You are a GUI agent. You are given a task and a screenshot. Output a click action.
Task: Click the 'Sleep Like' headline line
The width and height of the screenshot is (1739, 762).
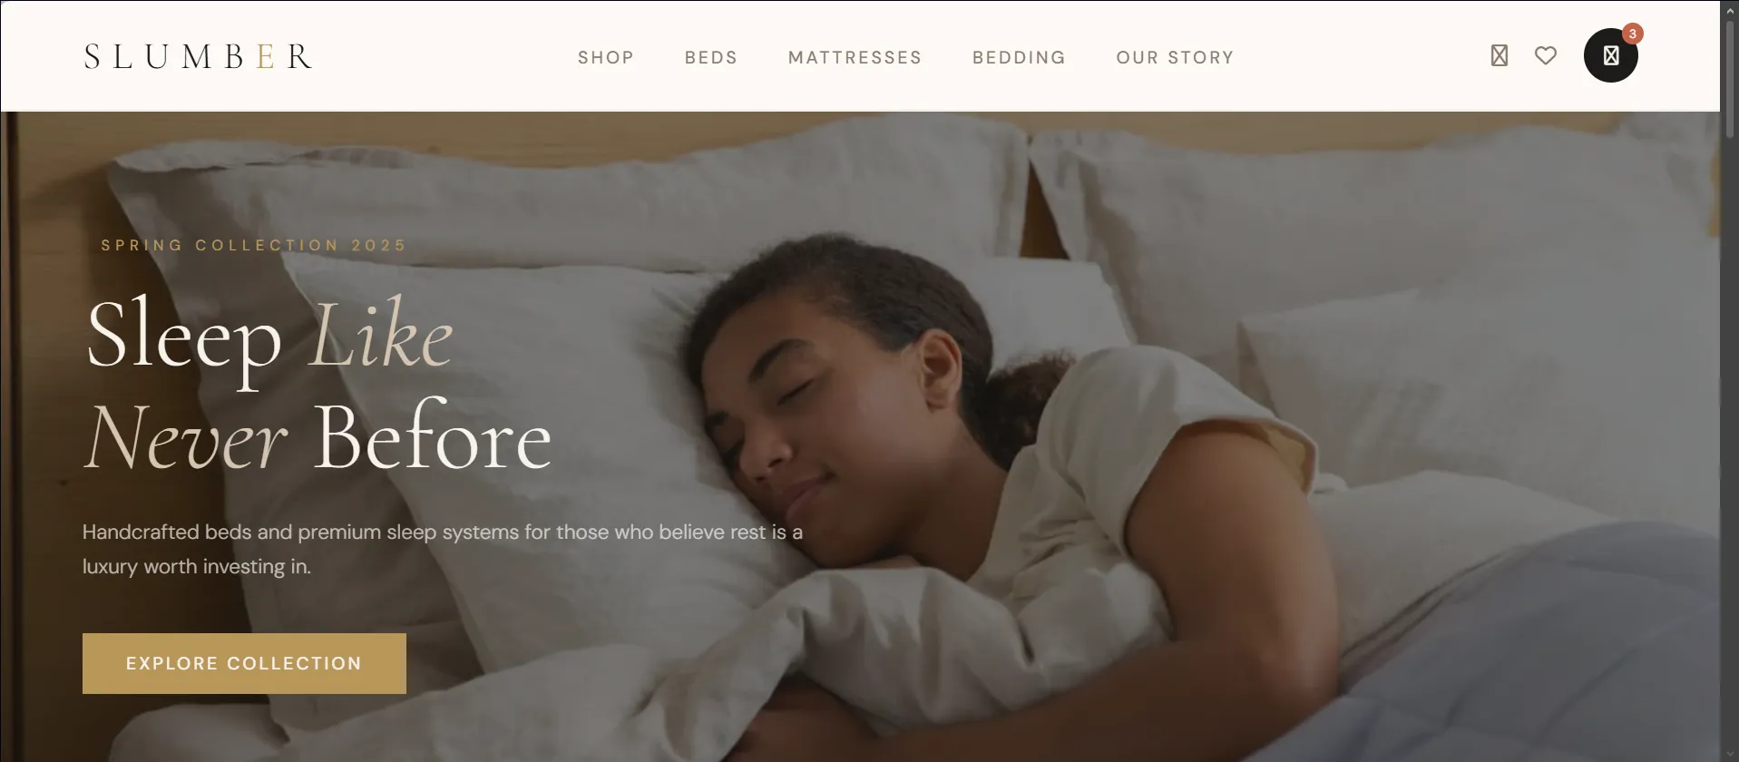pyautogui.click(x=269, y=335)
